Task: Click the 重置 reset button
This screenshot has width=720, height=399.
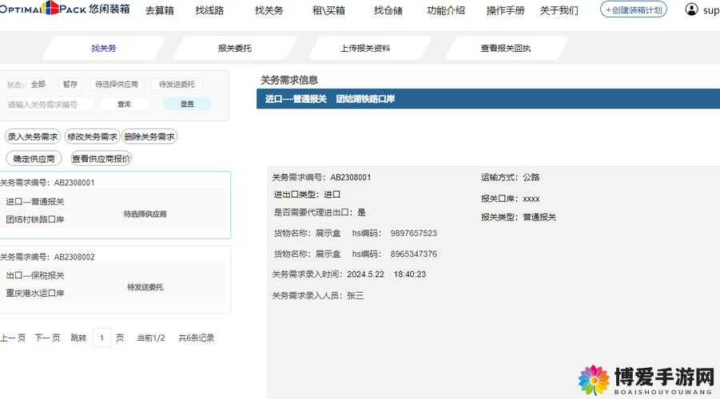Action: point(187,104)
